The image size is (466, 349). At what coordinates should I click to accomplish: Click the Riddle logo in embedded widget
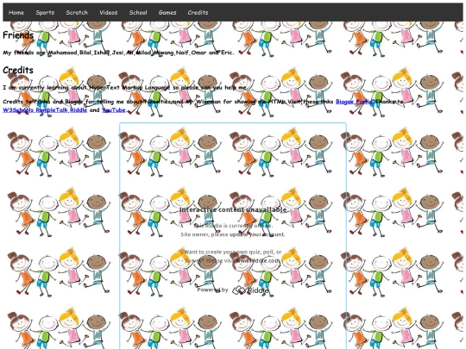coord(250,290)
